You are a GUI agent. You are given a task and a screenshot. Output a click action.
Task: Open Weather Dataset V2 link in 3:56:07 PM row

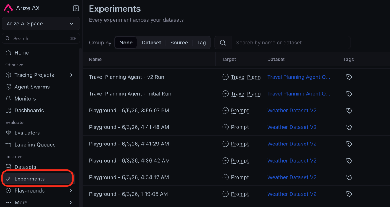click(x=292, y=111)
